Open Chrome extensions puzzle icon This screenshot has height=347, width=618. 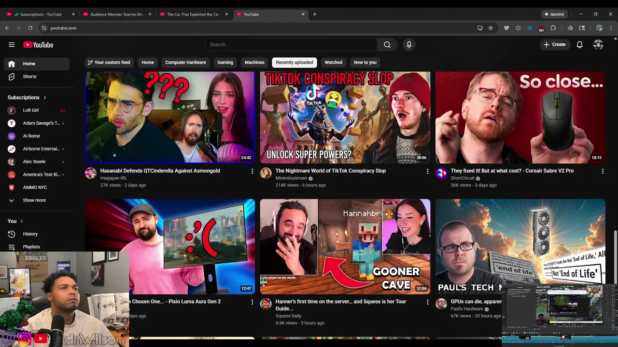(x=553, y=28)
